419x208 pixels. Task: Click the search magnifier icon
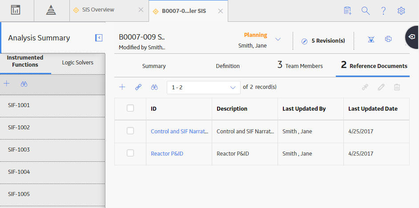click(x=365, y=11)
